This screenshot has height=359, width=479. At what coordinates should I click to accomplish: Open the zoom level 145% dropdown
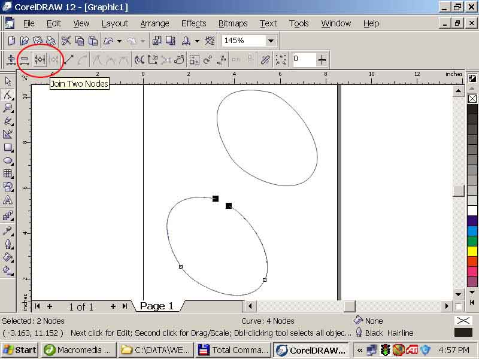(x=271, y=41)
